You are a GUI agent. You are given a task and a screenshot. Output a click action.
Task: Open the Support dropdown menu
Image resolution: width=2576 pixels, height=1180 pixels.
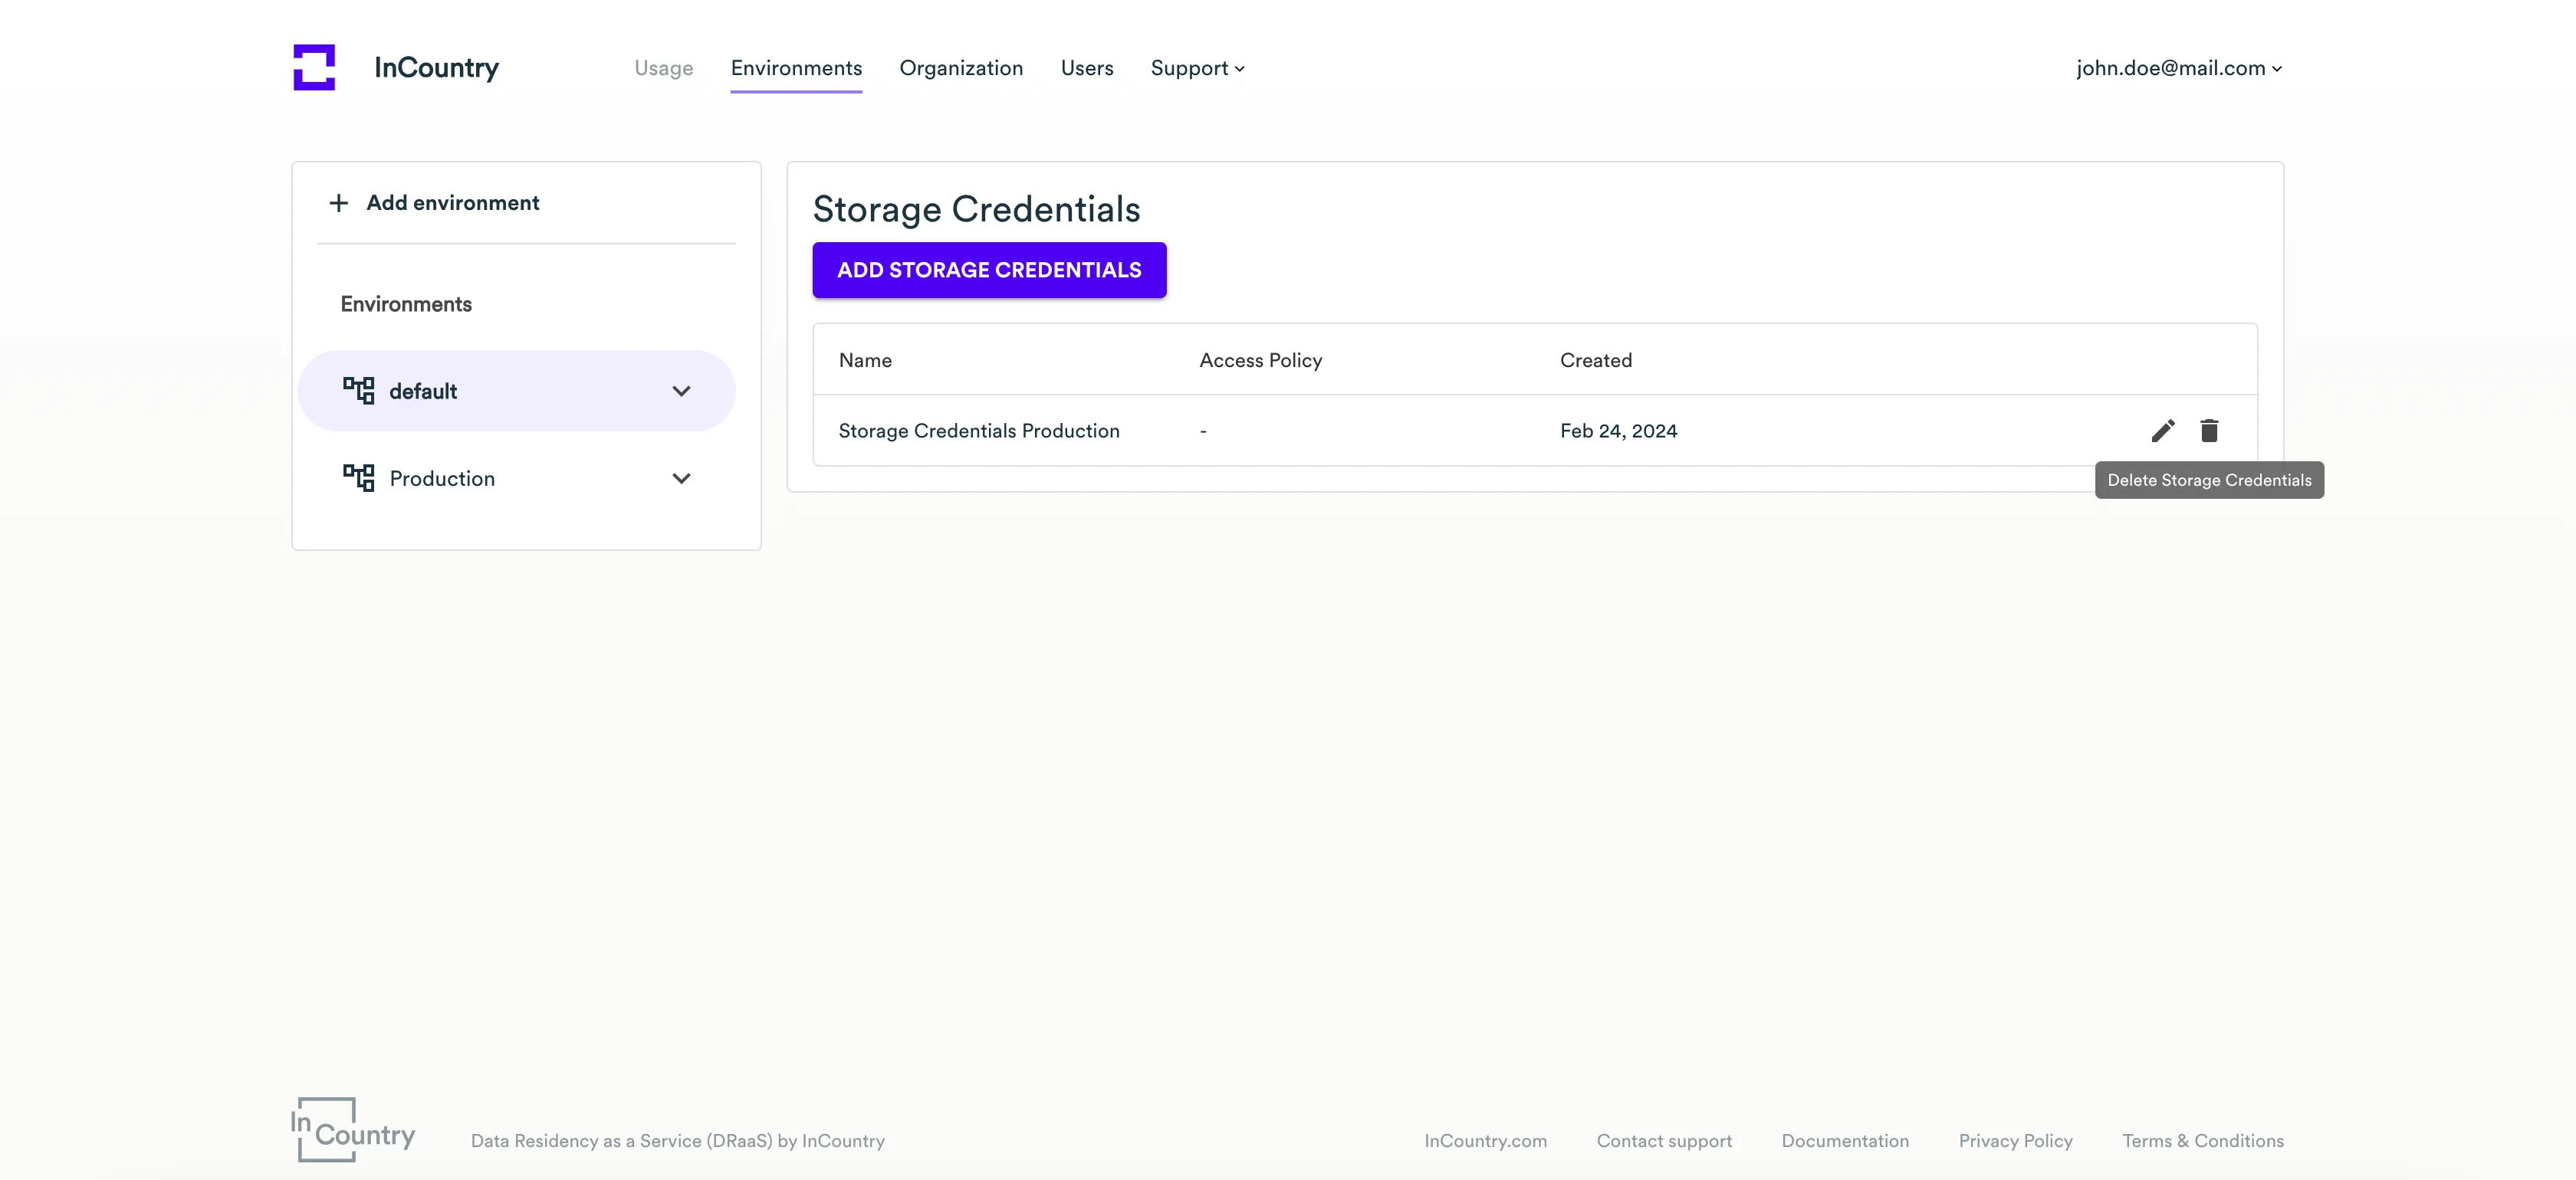(x=1197, y=68)
